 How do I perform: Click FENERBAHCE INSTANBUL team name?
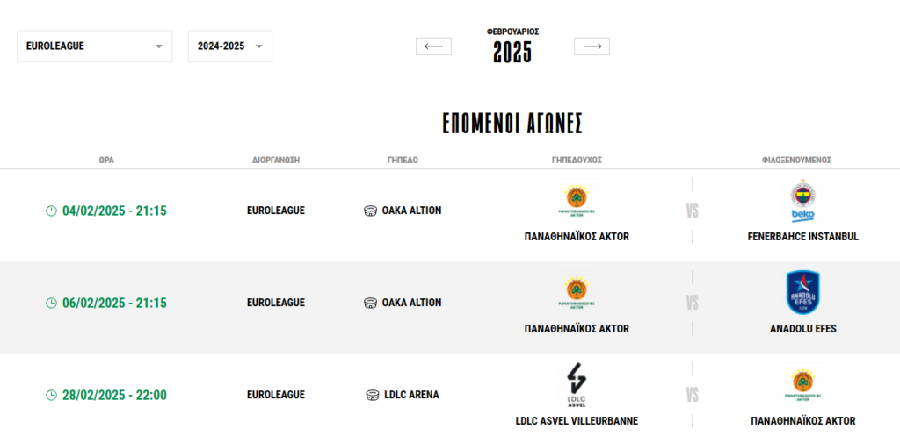[802, 237]
